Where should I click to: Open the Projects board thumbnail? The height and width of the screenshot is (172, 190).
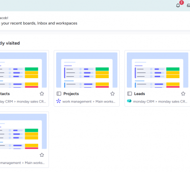tap(87, 70)
